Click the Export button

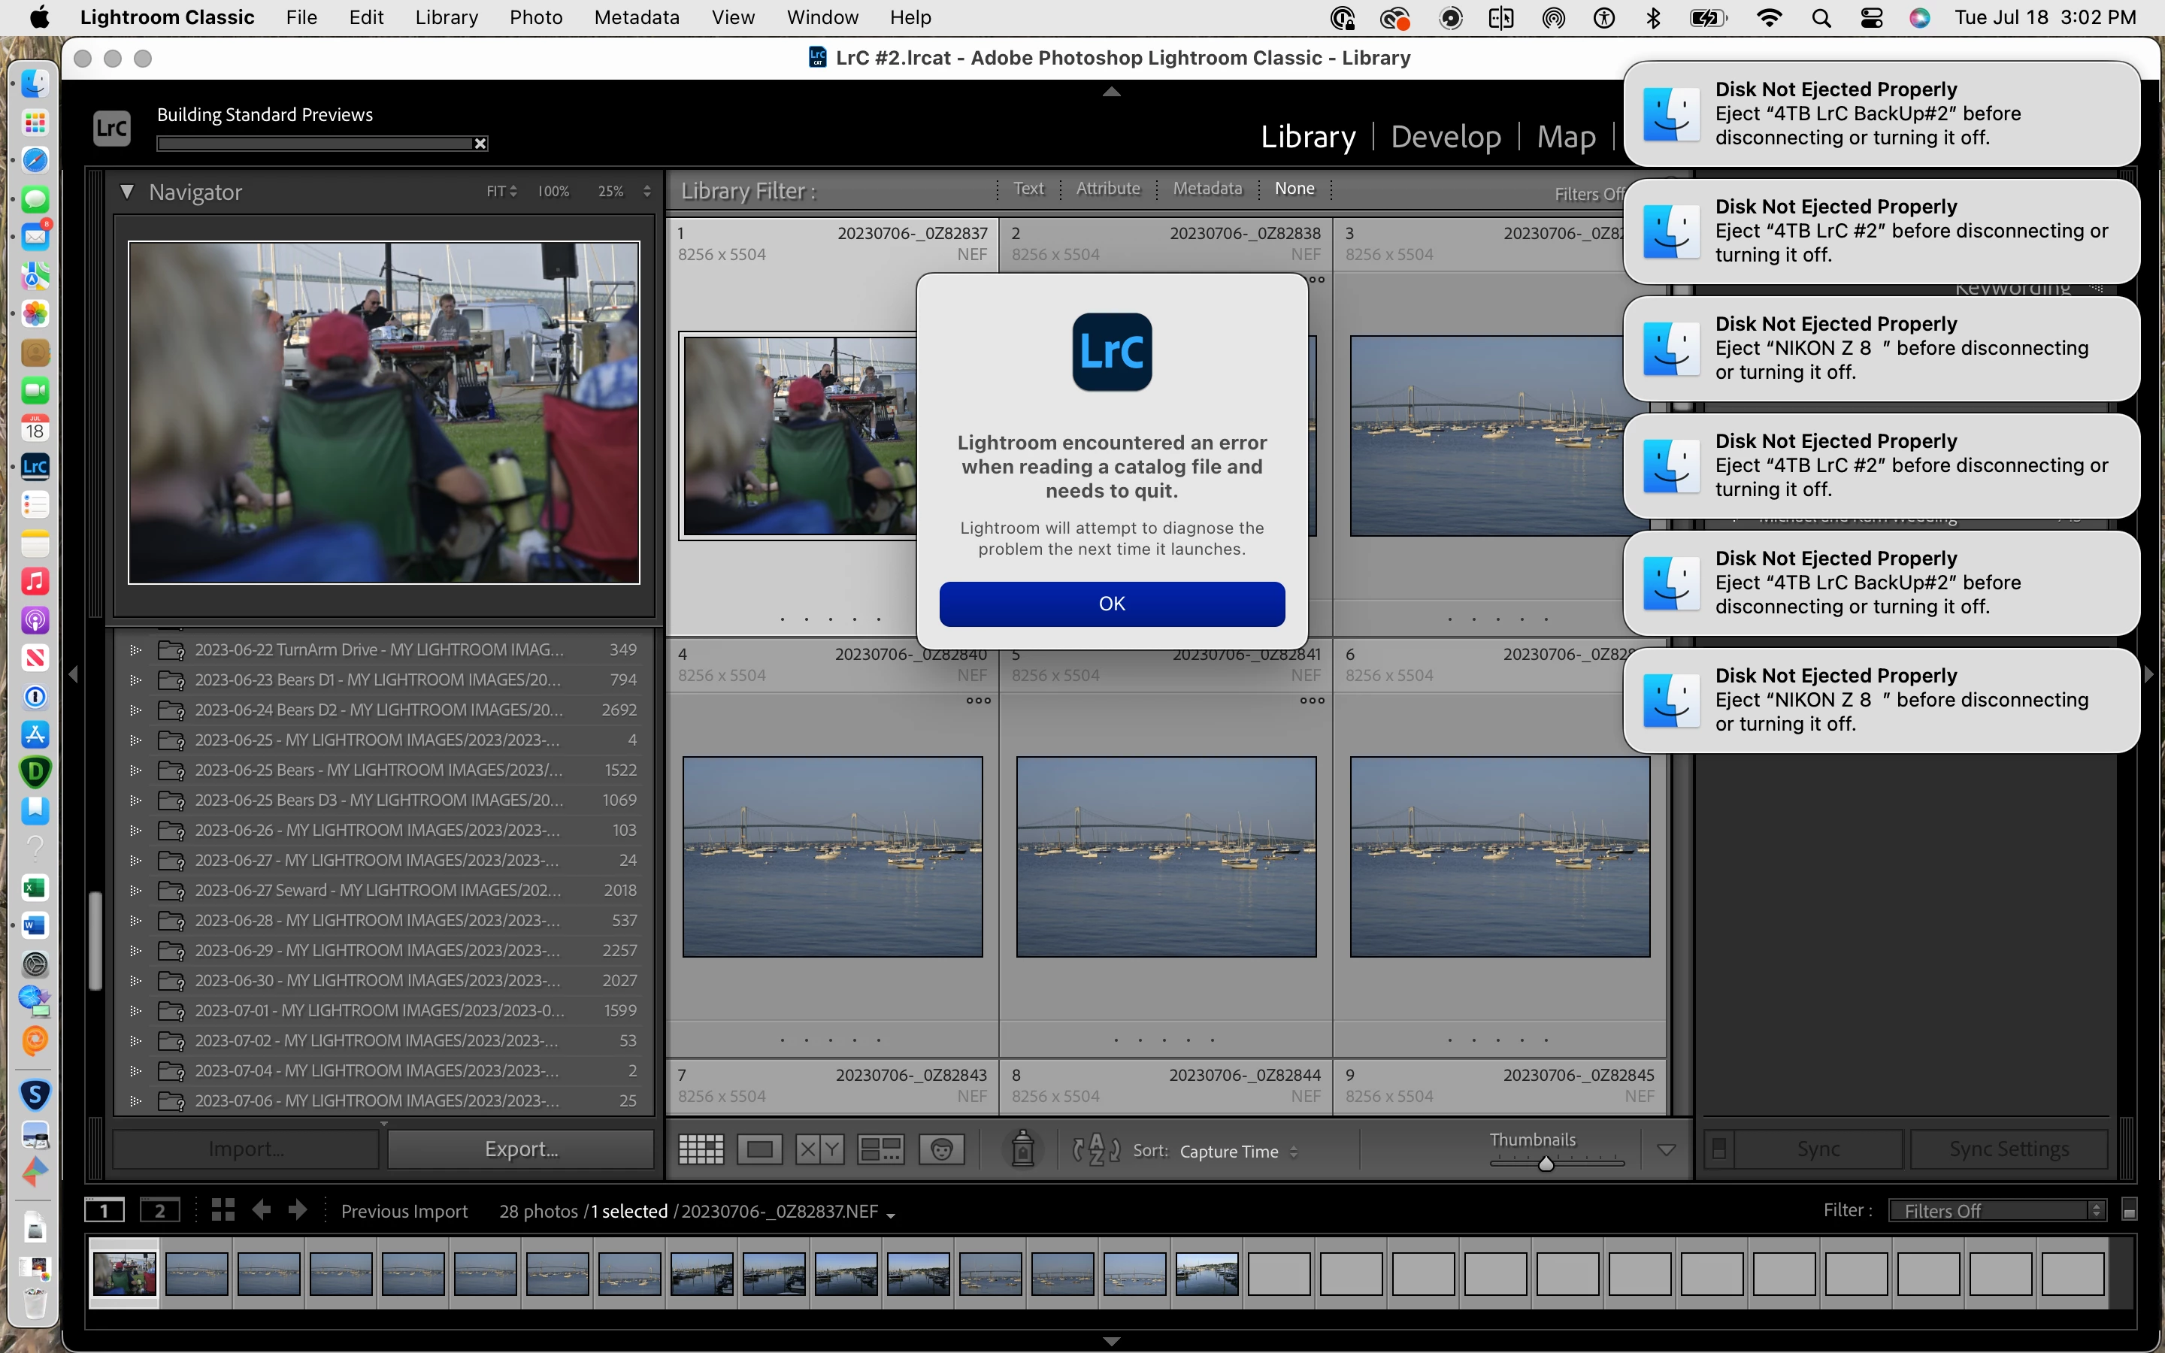(521, 1149)
